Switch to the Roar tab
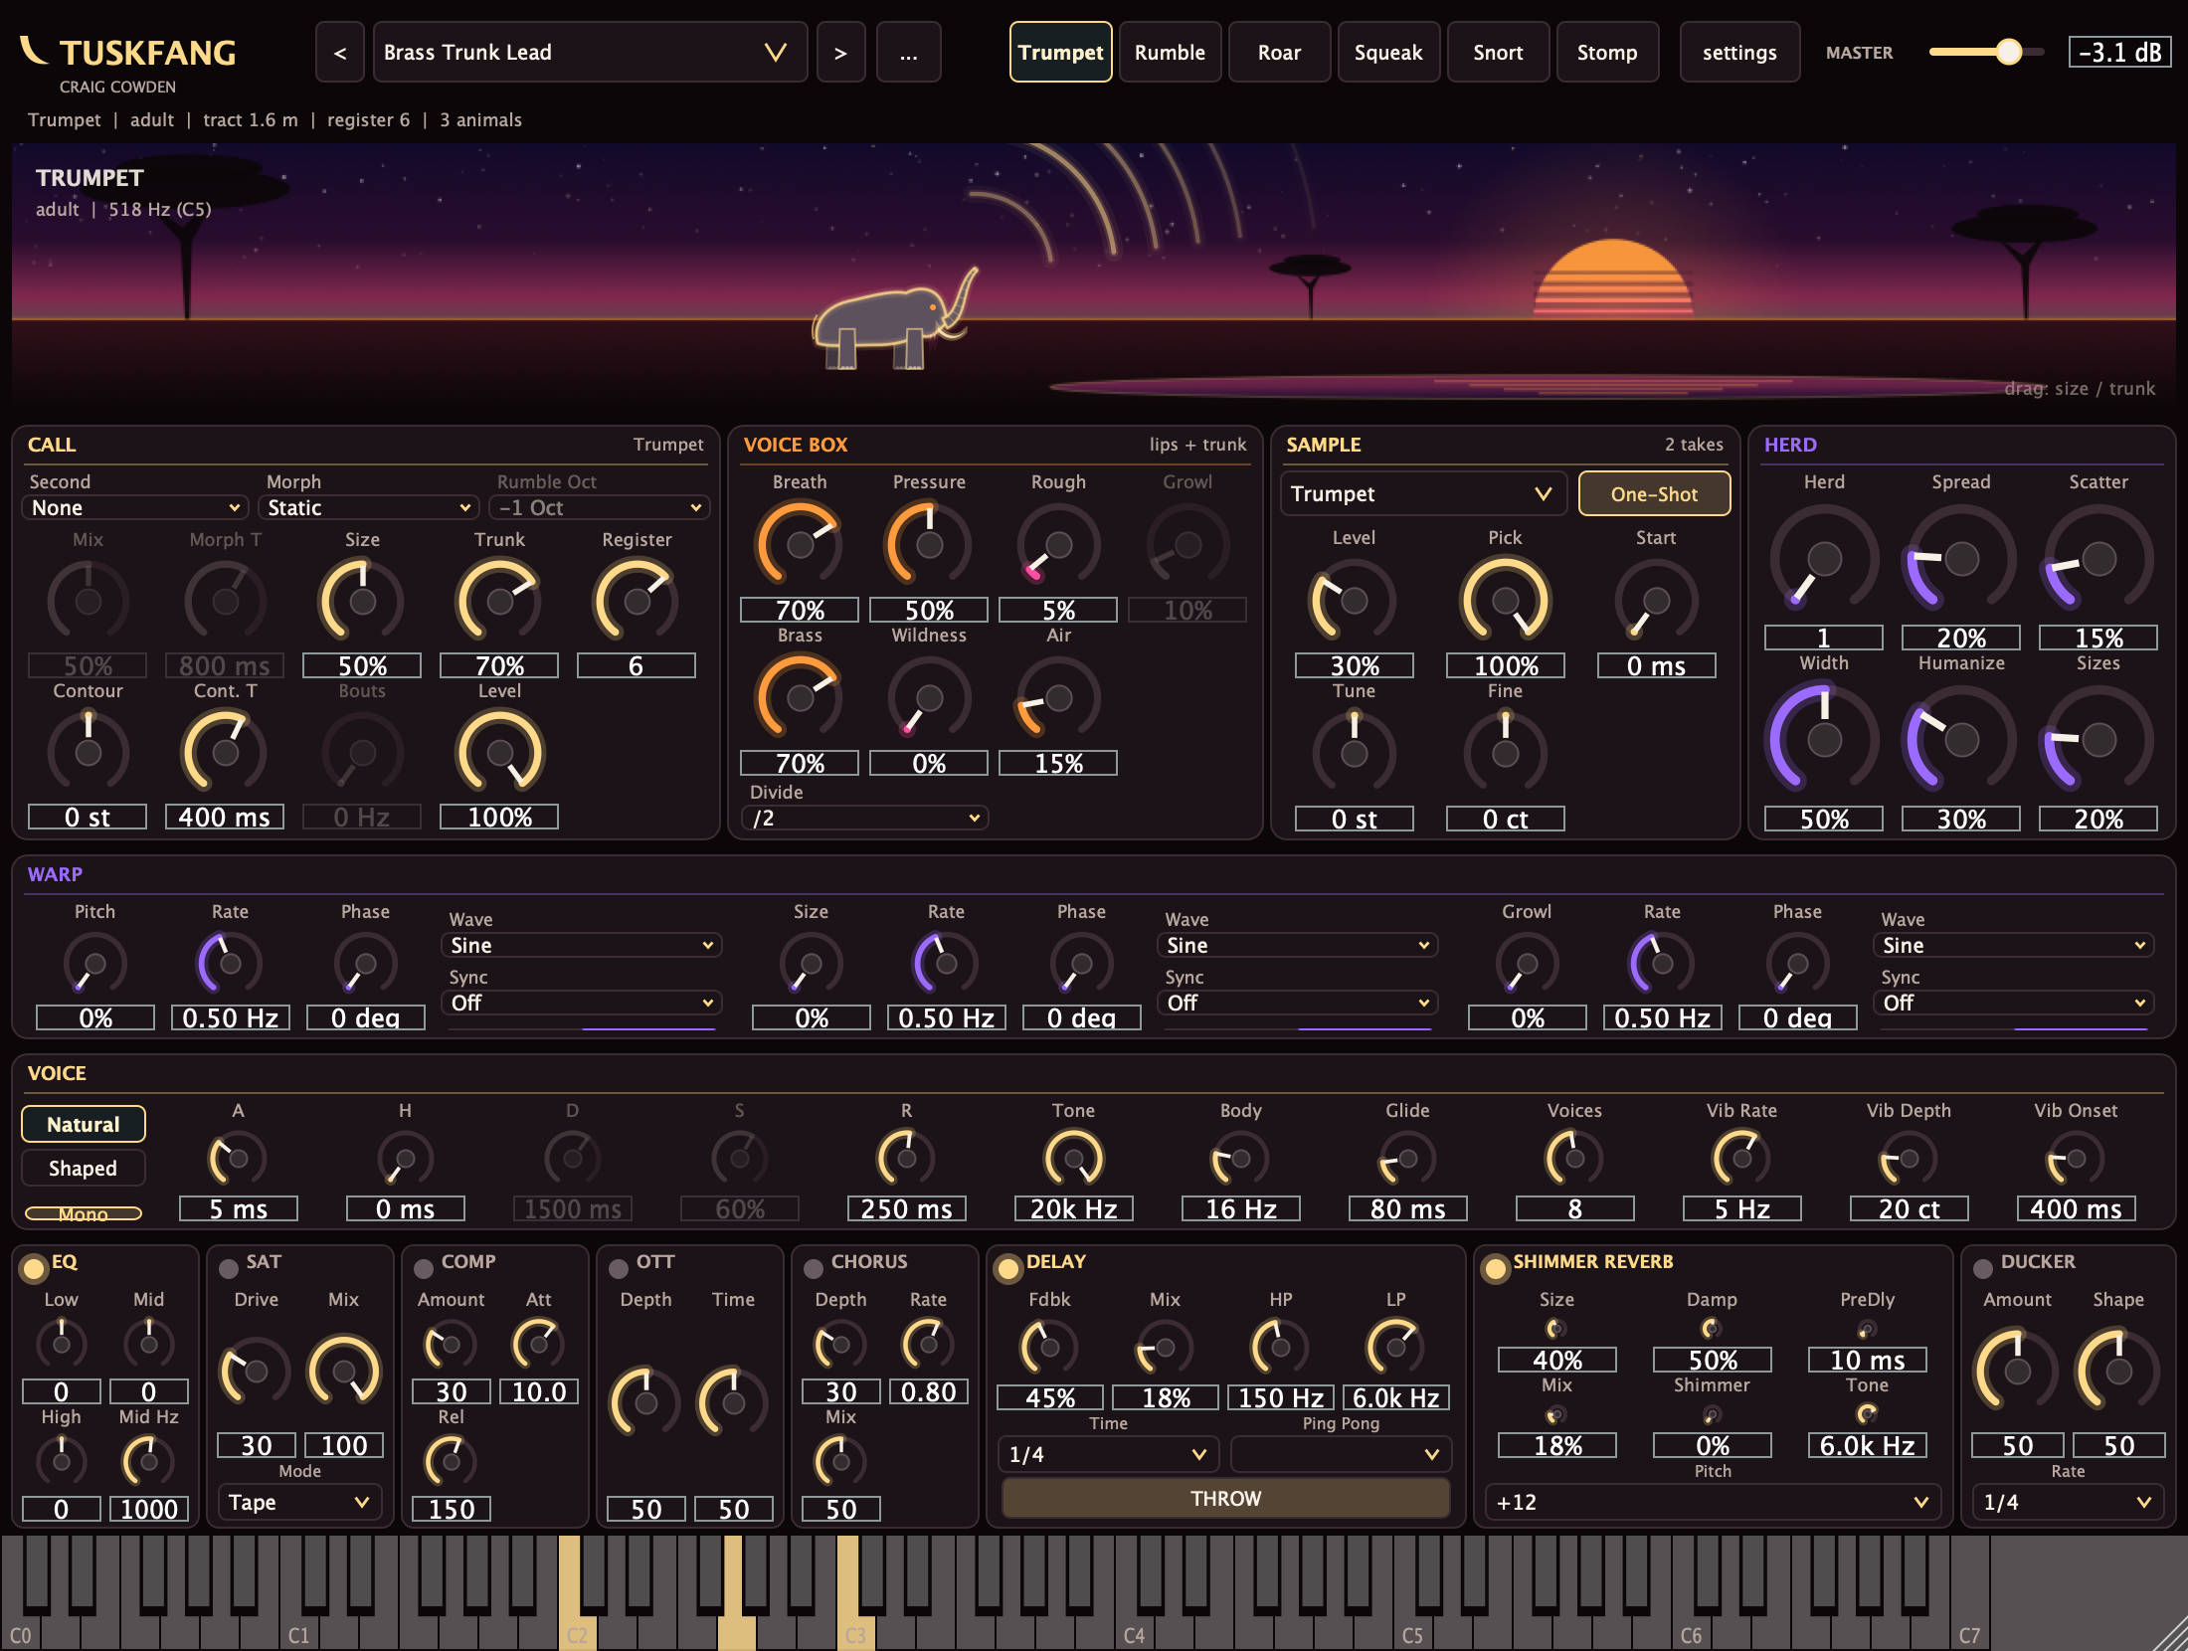 (x=1279, y=53)
